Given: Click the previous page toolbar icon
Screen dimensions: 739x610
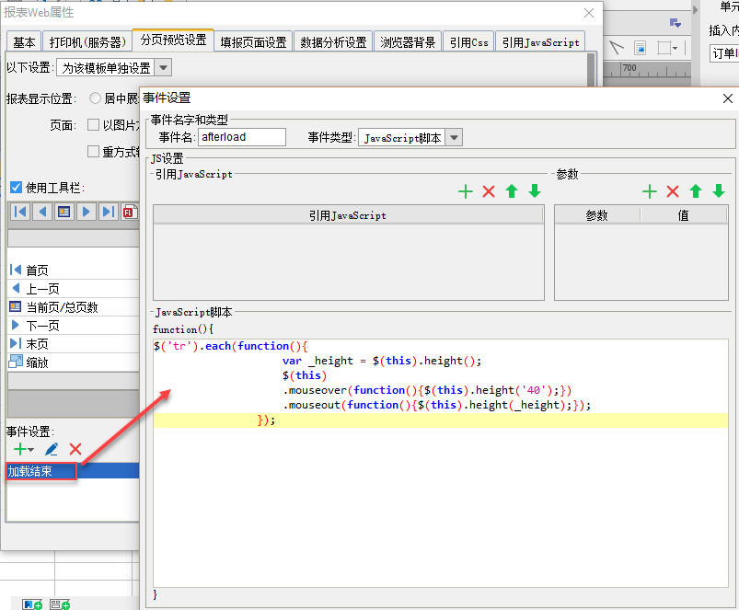Looking at the screenshot, I should click(x=42, y=212).
